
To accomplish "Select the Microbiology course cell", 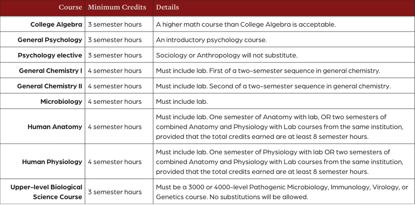I will coord(61,101).
